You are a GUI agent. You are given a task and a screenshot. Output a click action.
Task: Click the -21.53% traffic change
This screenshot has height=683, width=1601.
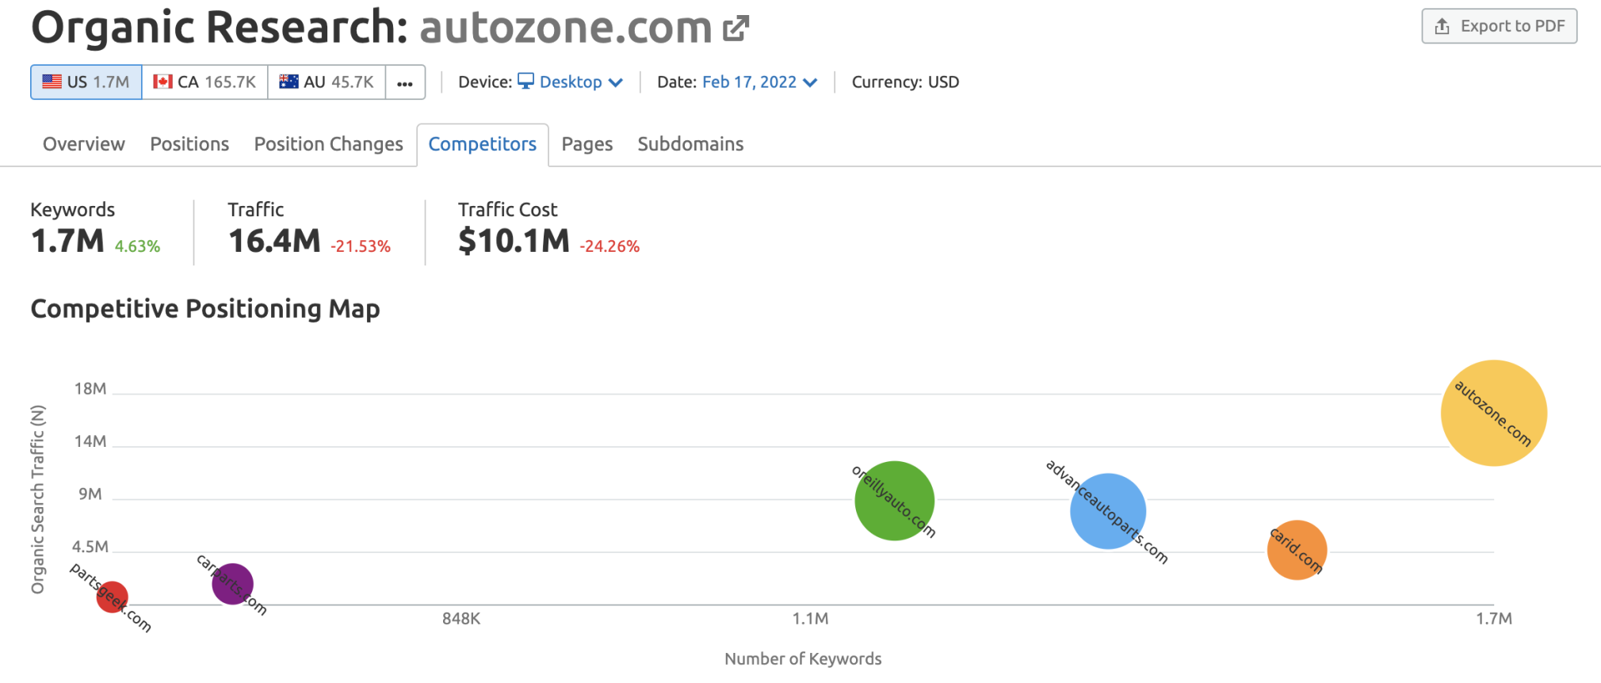pos(361,246)
